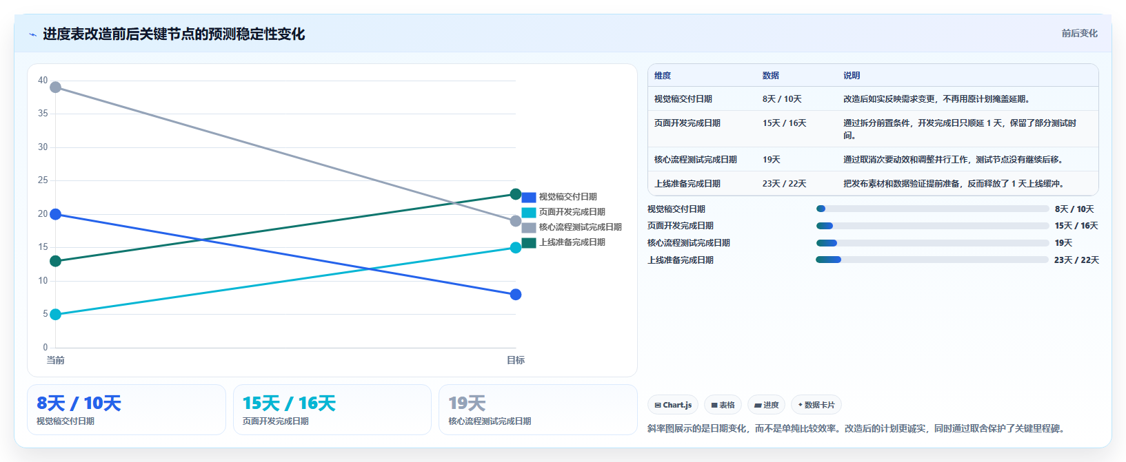The height and width of the screenshot is (462, 1126).
Task: Click the panel title 进度表改造前后关键节点的预测稳定性变化
Action: tap(174, 34)
